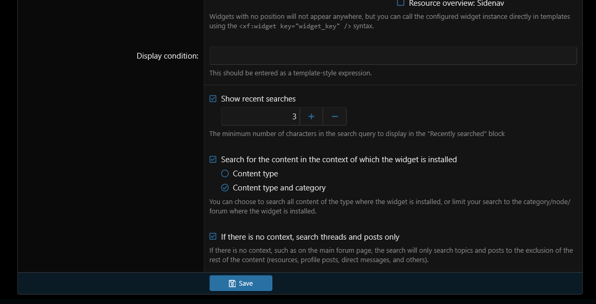Click the xf:widget key syntax code text
Screen dimensions: 596x304
(295, 27)
